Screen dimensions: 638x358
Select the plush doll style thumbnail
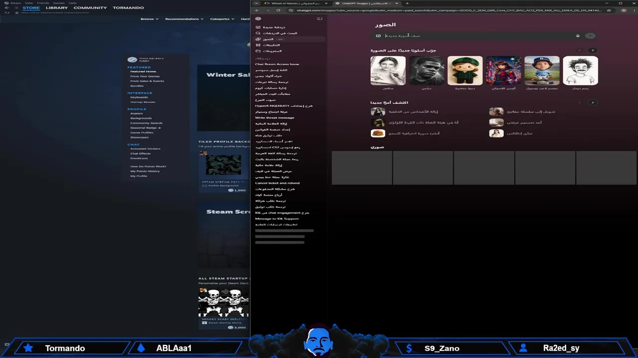tap(465, 71)
